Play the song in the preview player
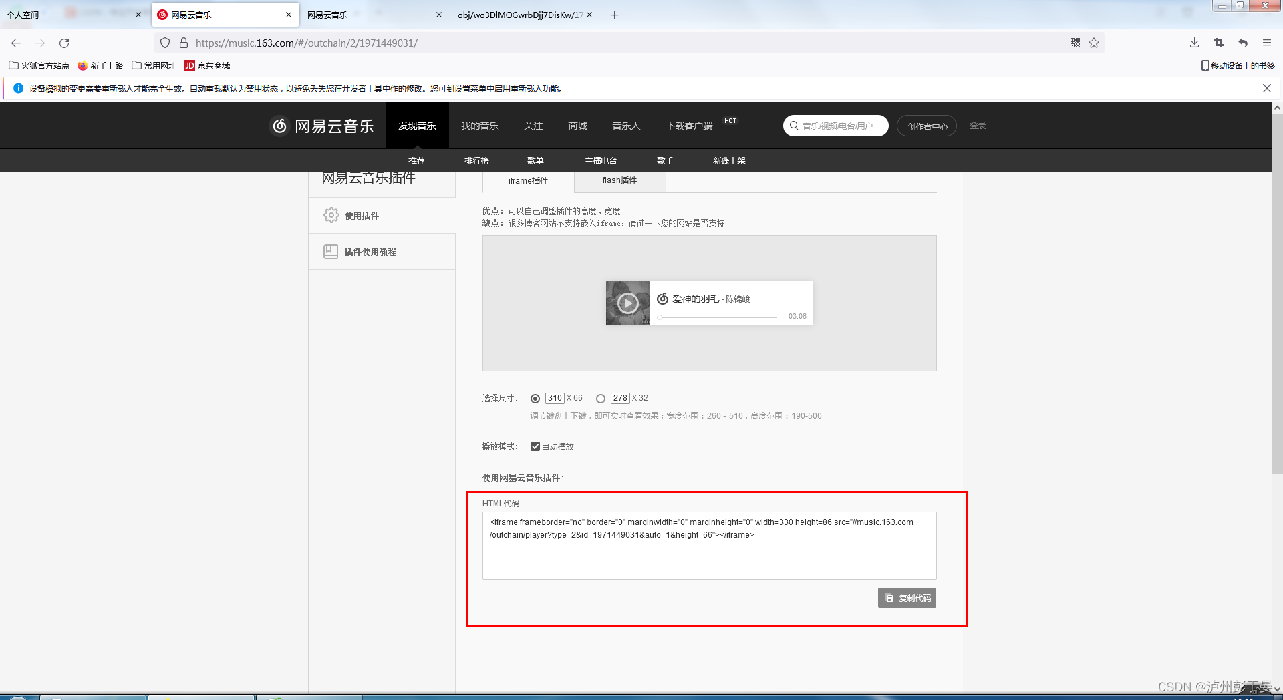1283x700 pixels. [627, 303]
